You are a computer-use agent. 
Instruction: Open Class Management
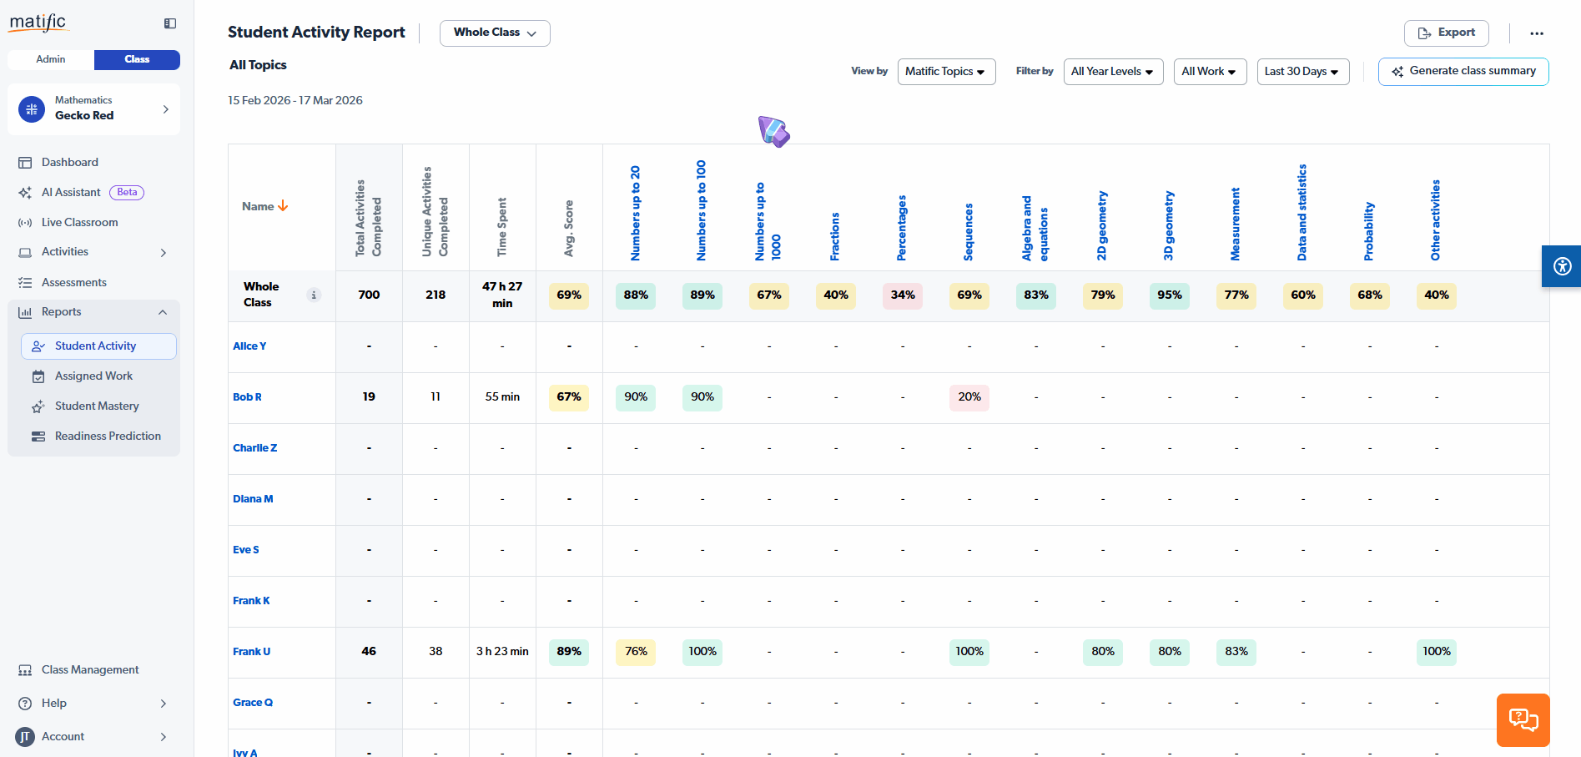(x=89, y=669)
